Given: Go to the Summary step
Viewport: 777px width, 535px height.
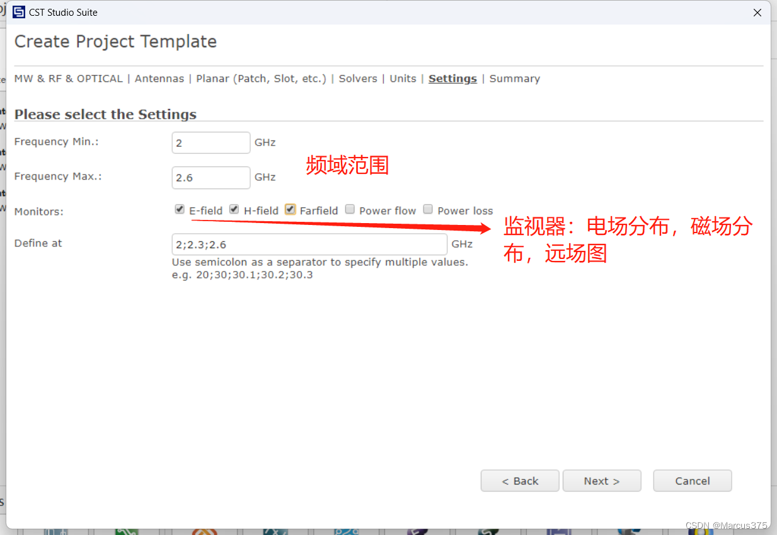Looking at the screenshot, I should pyautogui.click(x=514, y=78).
